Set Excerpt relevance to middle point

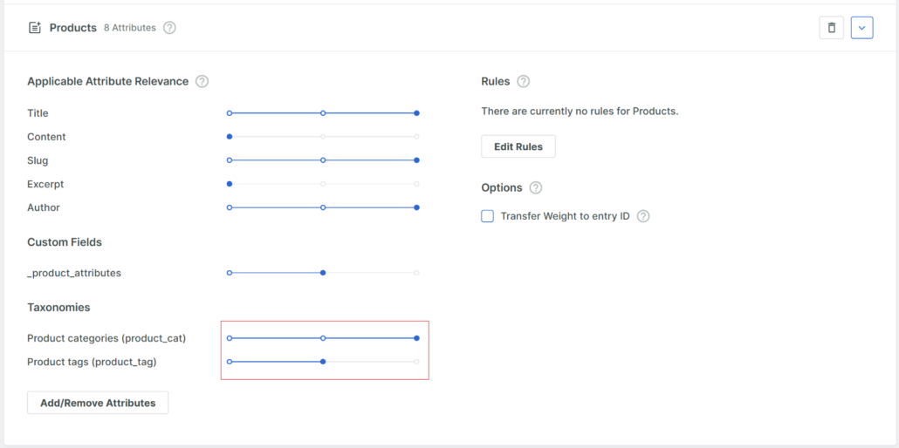pos(323,184)
